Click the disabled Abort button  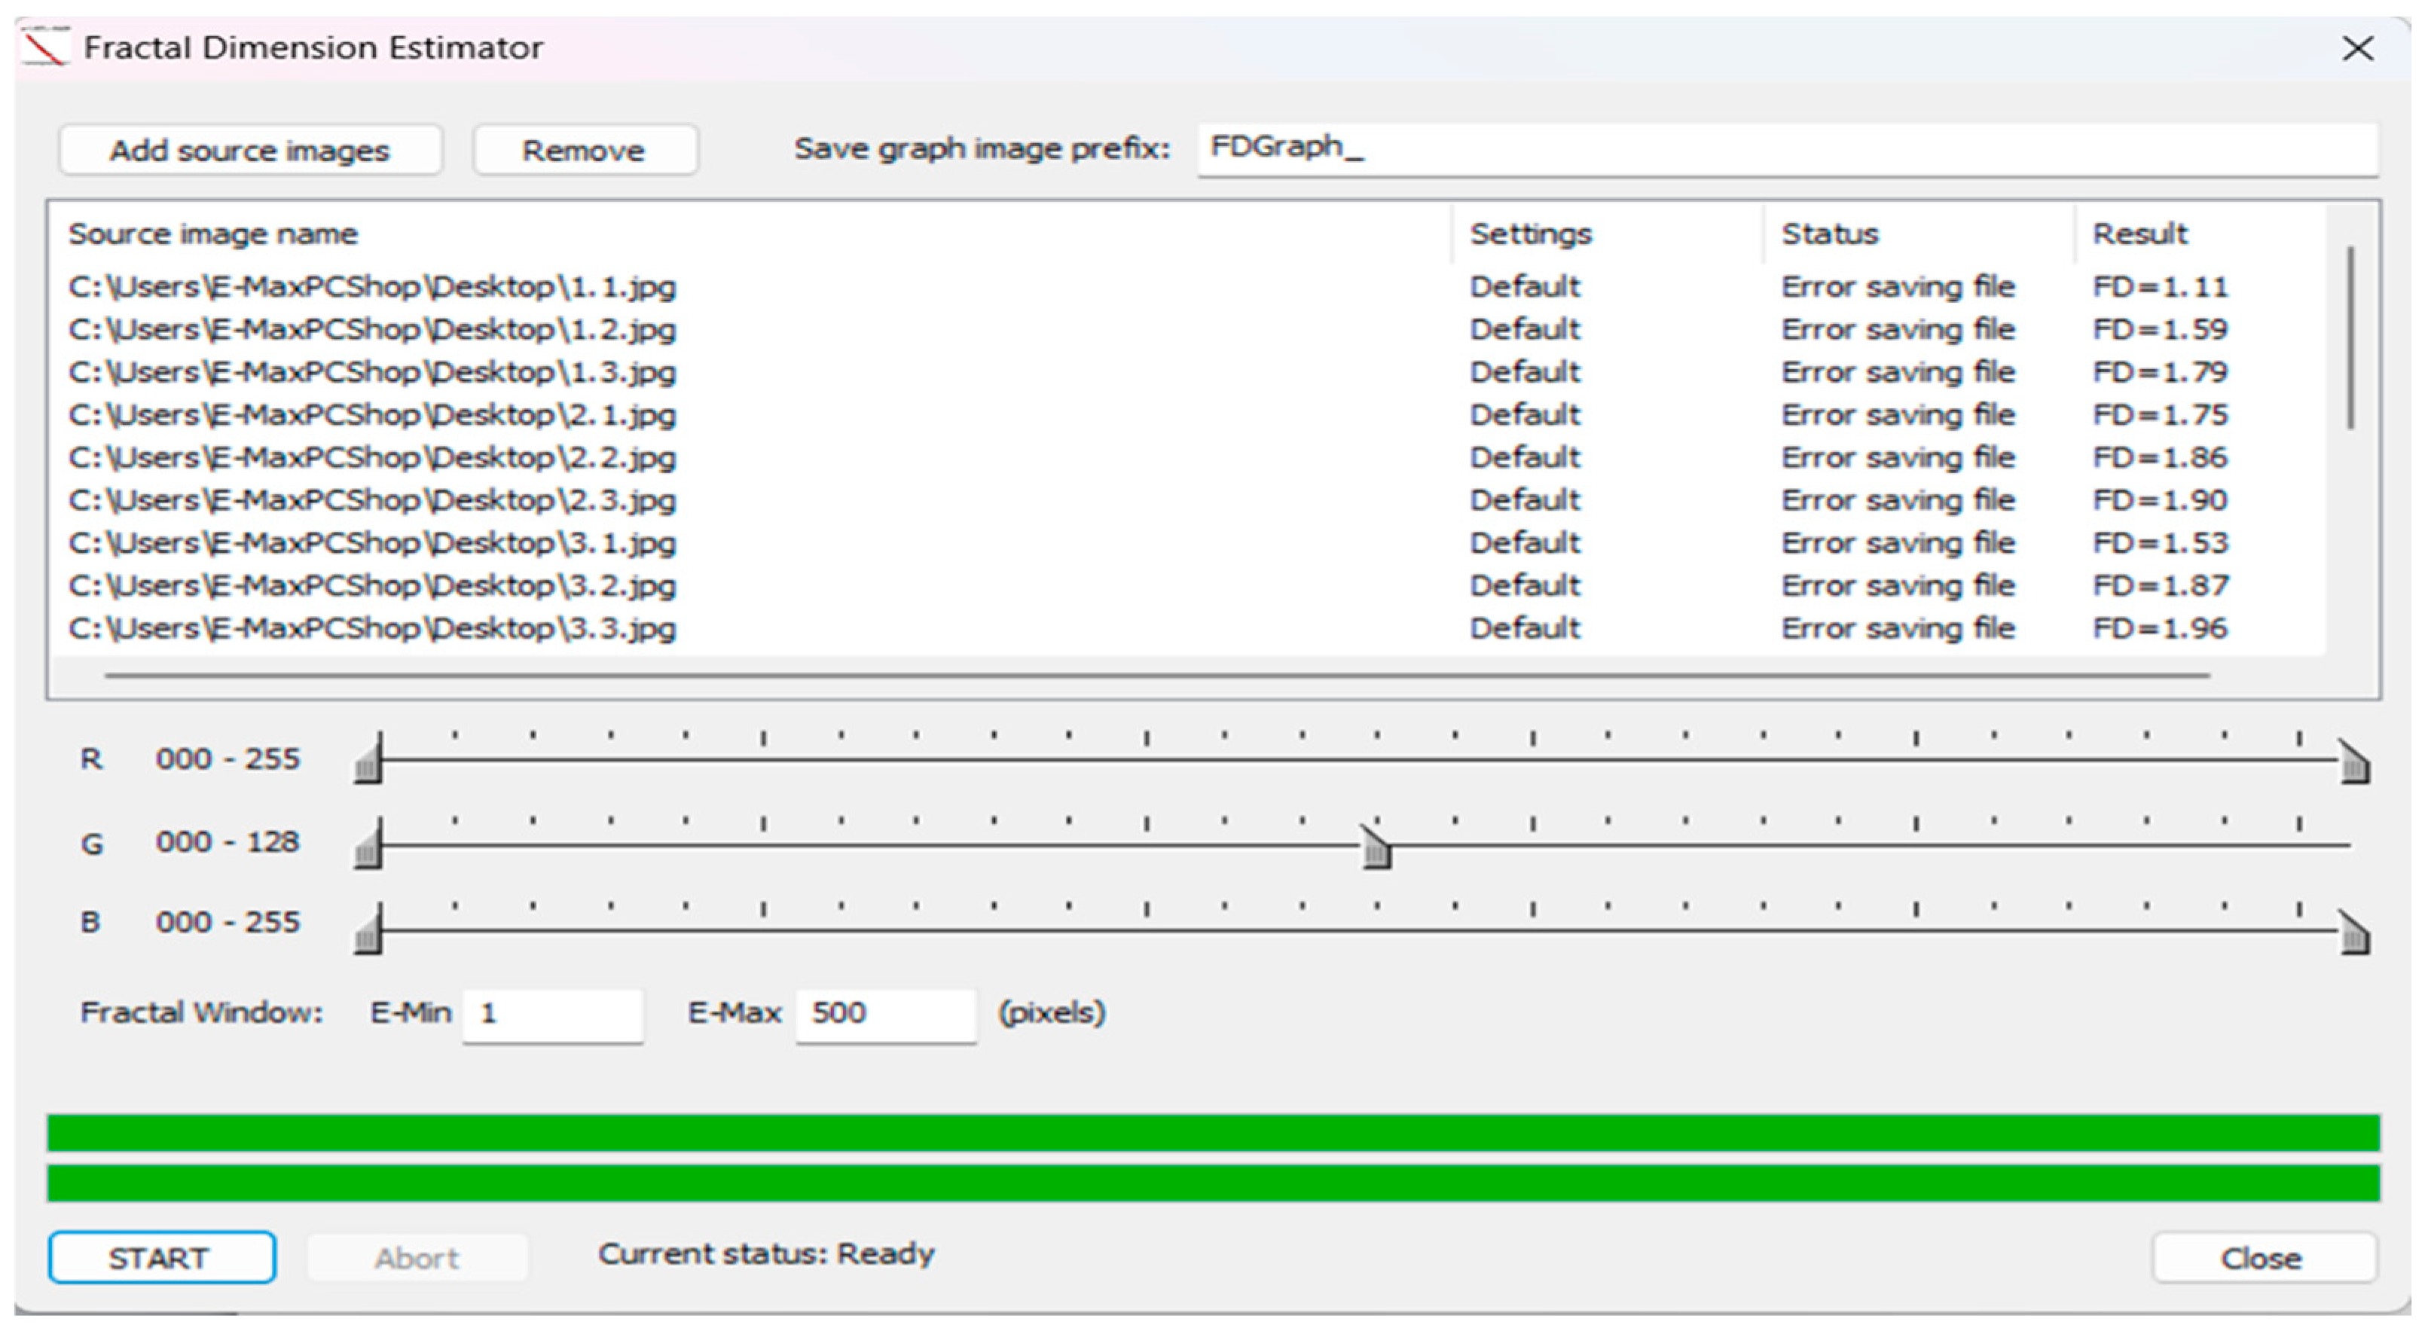(417, 1258)
